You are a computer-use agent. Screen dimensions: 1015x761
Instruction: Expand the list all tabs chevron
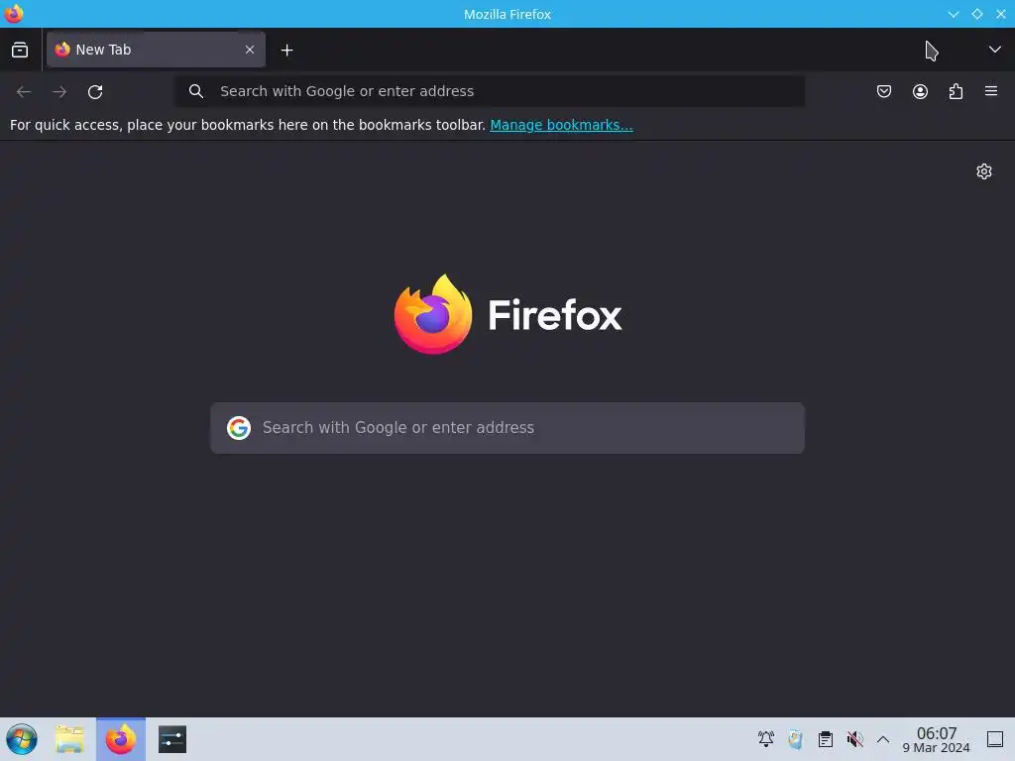(994, 50)
